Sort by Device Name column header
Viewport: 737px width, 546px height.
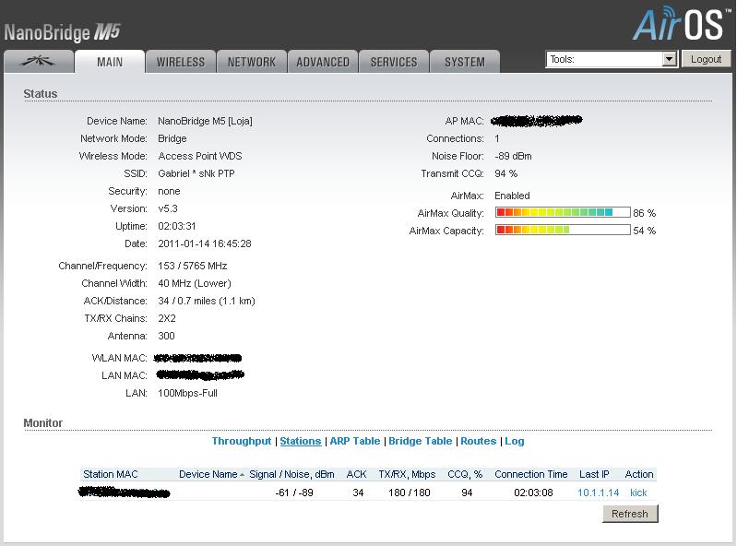coord(208,474)
